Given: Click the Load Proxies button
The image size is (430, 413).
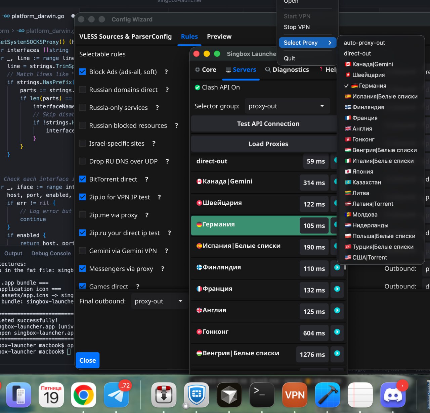Looking at the screenshot, I should click(x=268, y=144).
